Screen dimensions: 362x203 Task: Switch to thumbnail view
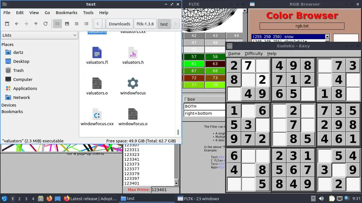pyautogui.click(x=67, y=24)
